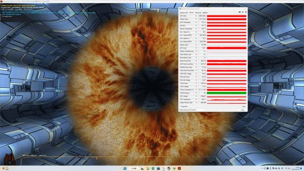Click the Close button at bottom right
Screen dimensions: 304x171
[x=243, y=110]
